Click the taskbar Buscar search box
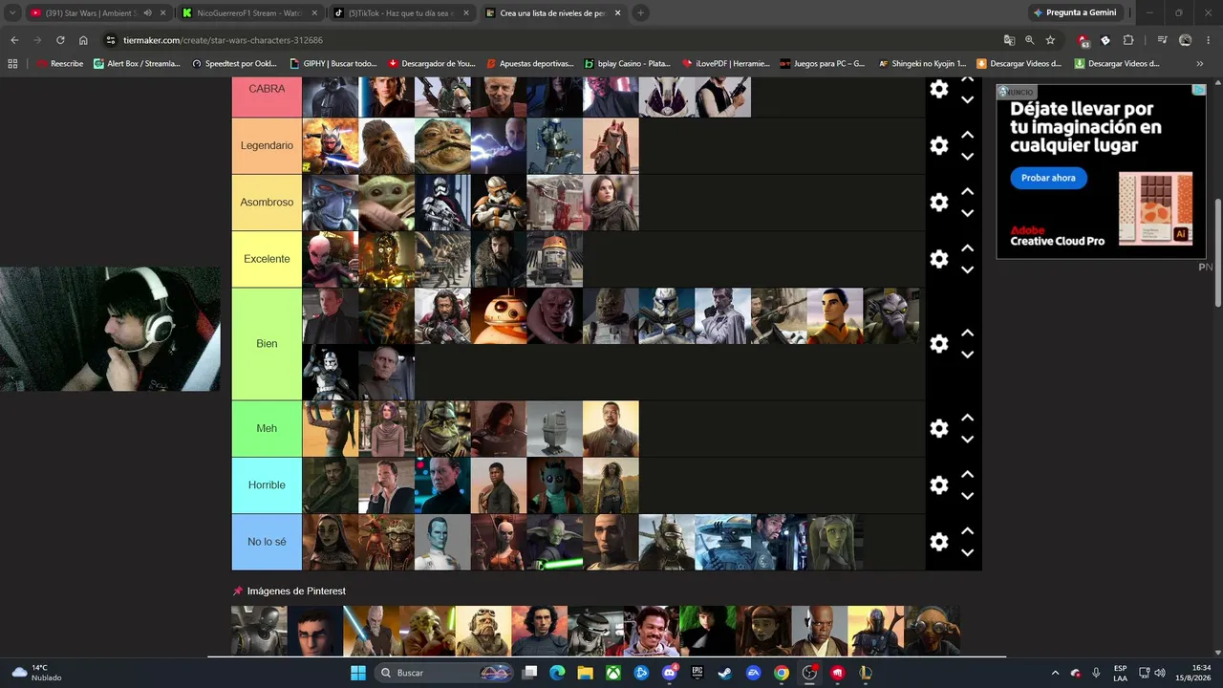Image resolution: width=1223 pixels, height=688 pixels. tap(446, 673)
